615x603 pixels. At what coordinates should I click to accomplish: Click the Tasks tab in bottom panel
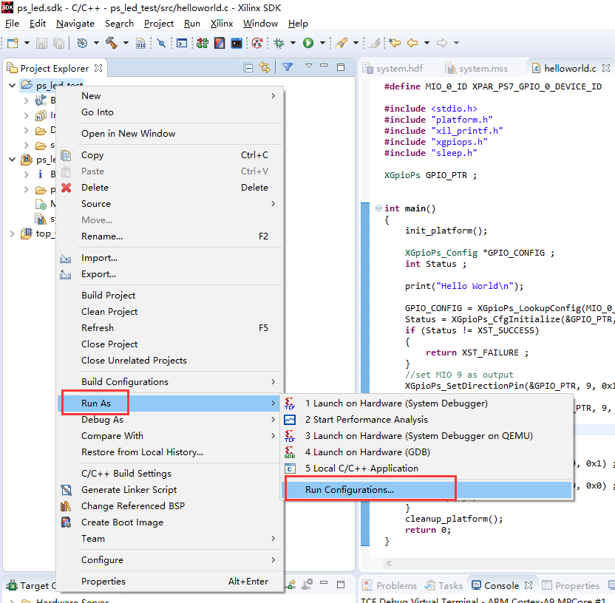pyautogui.click(x=444, y=586)
